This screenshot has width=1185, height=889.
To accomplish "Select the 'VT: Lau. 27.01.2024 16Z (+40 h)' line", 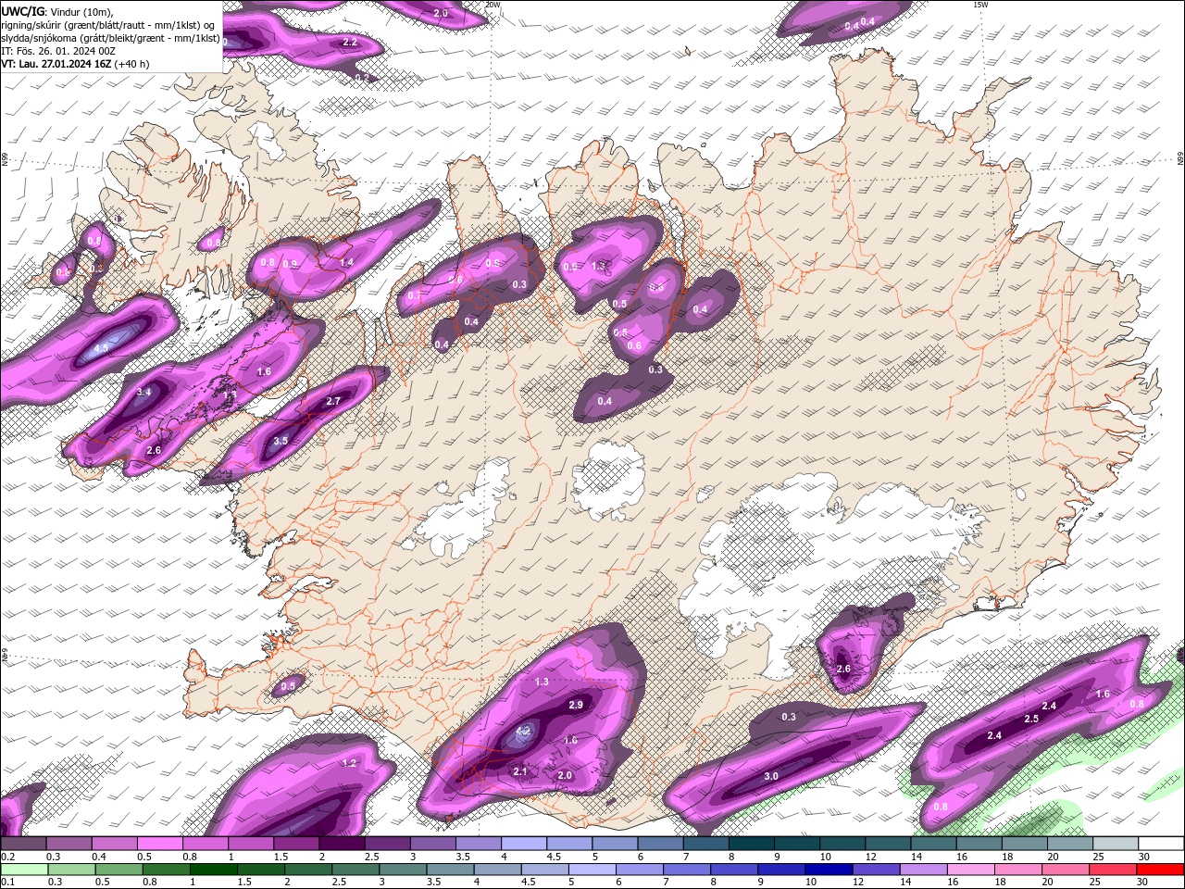I will 75,64.
